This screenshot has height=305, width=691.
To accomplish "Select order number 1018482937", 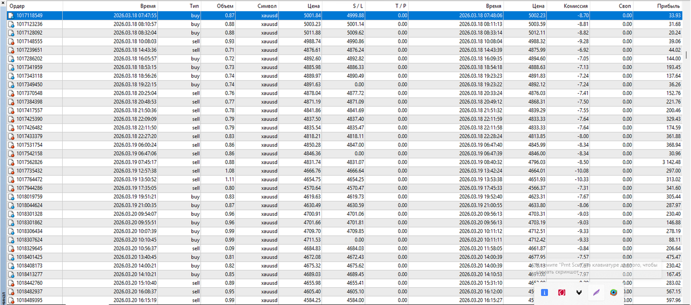I will click(29, 292).
